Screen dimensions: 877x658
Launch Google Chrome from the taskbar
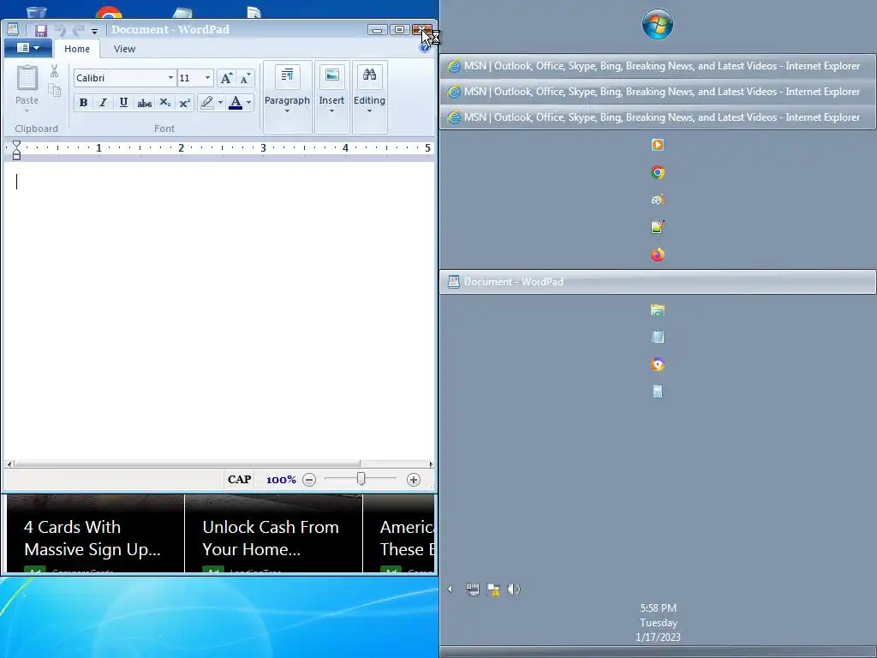tap(658, 172)
